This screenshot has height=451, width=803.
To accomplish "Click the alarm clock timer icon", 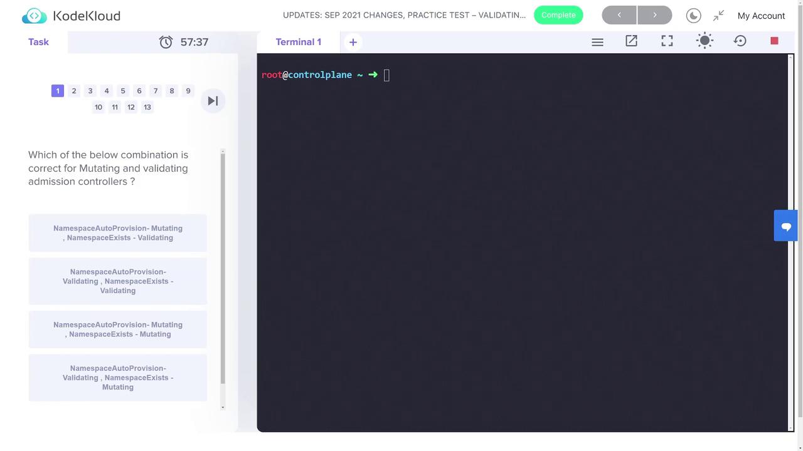I will point(166,42).
